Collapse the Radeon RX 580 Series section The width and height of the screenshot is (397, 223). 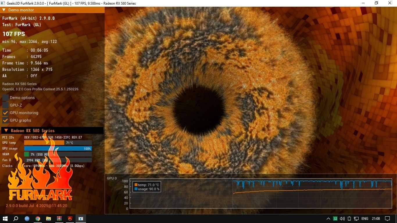click(x=6, y=131)
